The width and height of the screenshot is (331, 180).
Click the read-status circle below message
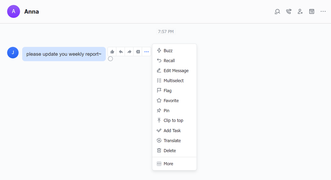(x=110, y=59)
